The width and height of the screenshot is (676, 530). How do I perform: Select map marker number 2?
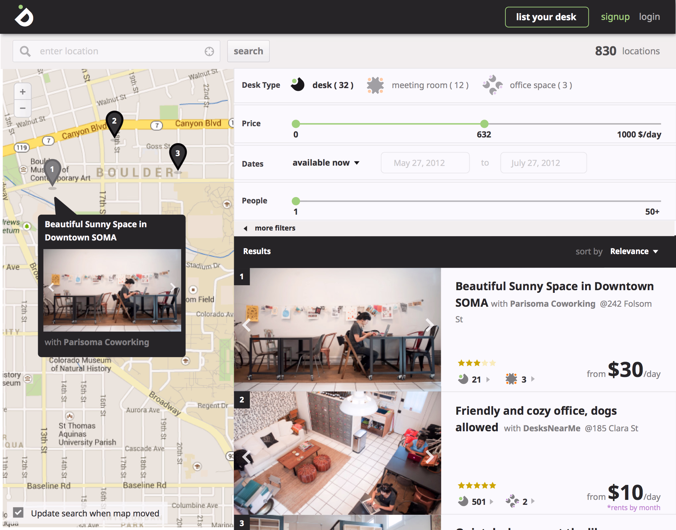point(114,124)
